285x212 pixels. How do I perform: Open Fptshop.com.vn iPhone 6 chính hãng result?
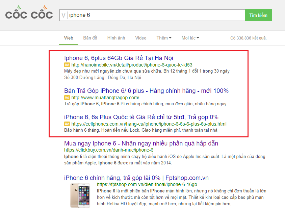(136, 178)
